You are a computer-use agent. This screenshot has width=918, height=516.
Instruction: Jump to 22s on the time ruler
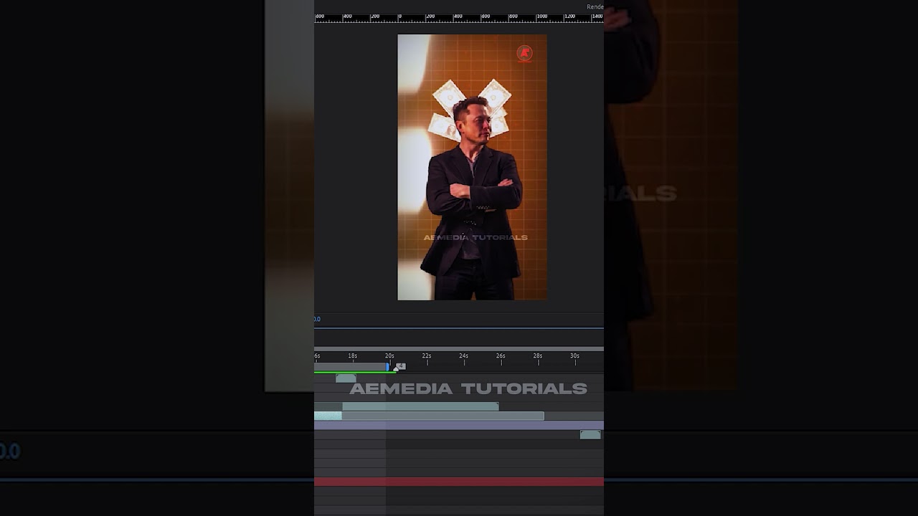pos(427,356)
